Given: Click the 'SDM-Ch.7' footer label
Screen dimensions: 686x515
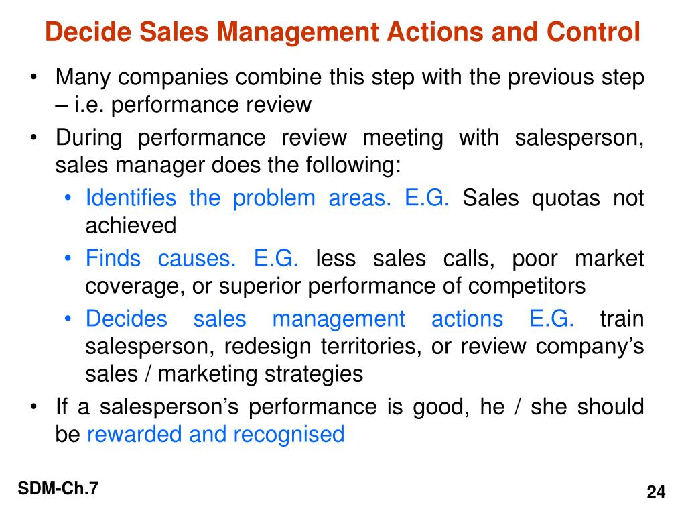Looking at the screenshot, I should [58, 488].
